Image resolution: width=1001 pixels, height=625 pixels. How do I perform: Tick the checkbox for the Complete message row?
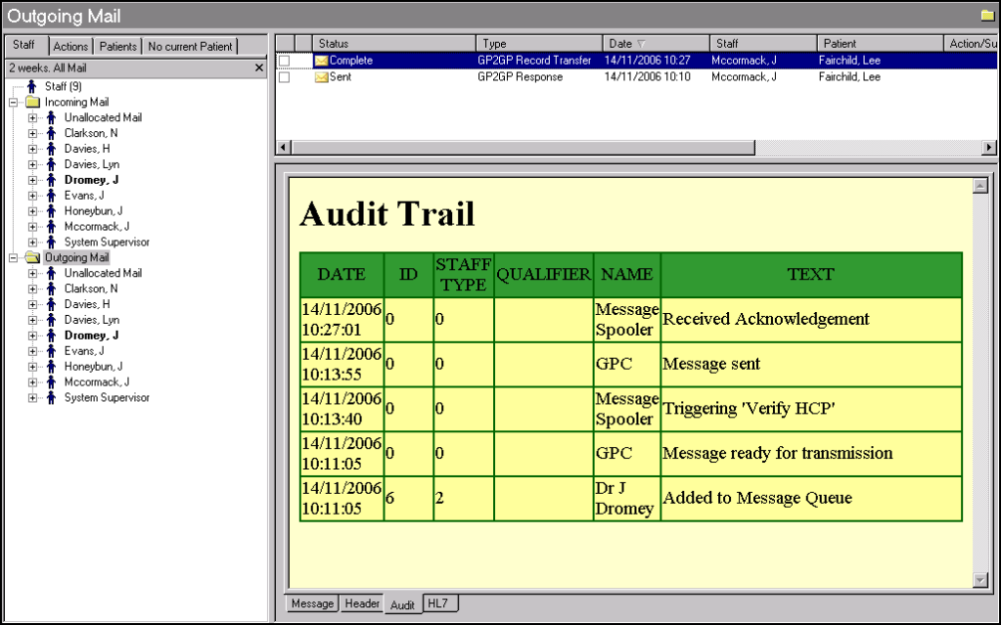(x=285, y=61)
